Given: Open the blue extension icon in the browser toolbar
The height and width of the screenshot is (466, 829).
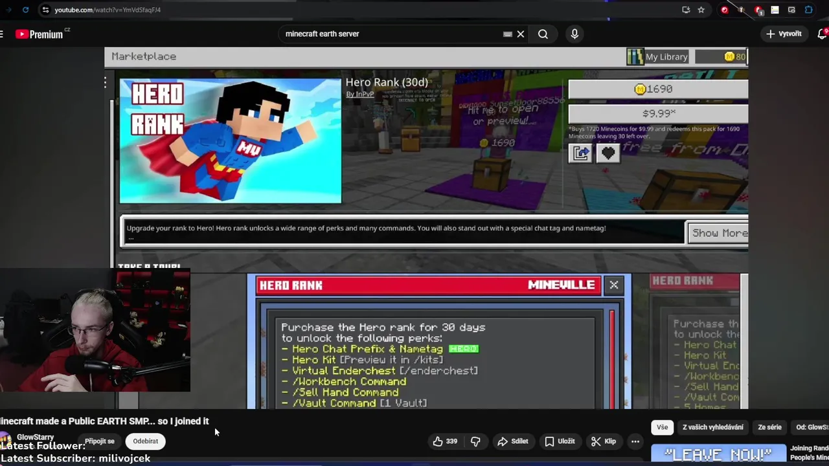Looking at the screenshot, I should pyautogui.click(x=809, y=10).
